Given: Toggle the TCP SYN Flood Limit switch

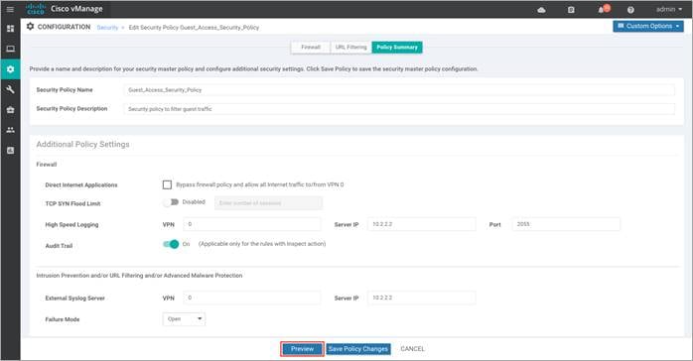Looking at the screenshot, I should coord(171,202).
